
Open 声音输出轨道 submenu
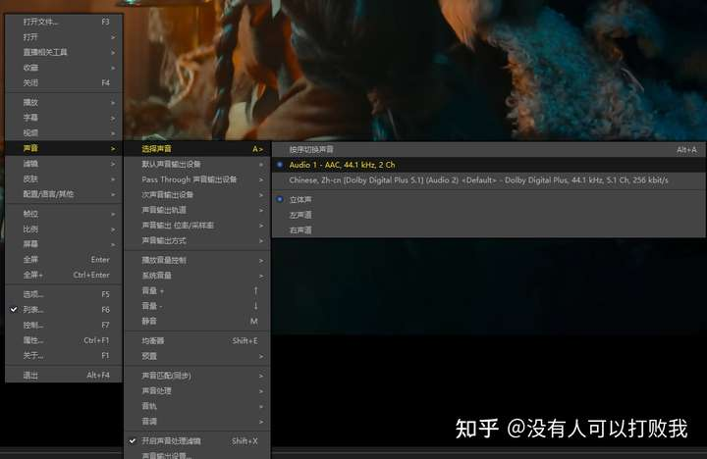(197, 210)
